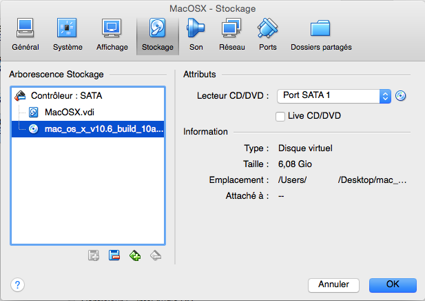The height and width of the screenshot is (301, 425).
Task: Select the Stockage tab
Action: (158, 35)
